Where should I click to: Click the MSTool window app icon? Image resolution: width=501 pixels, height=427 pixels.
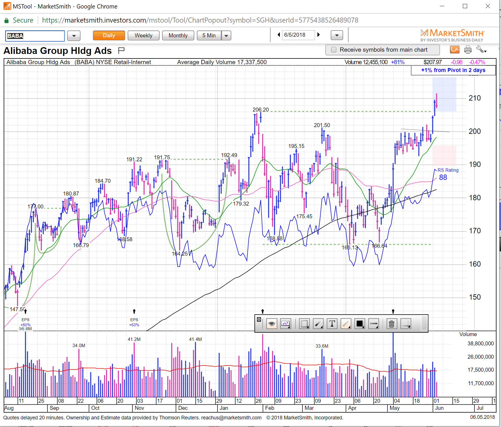point(7,6)
